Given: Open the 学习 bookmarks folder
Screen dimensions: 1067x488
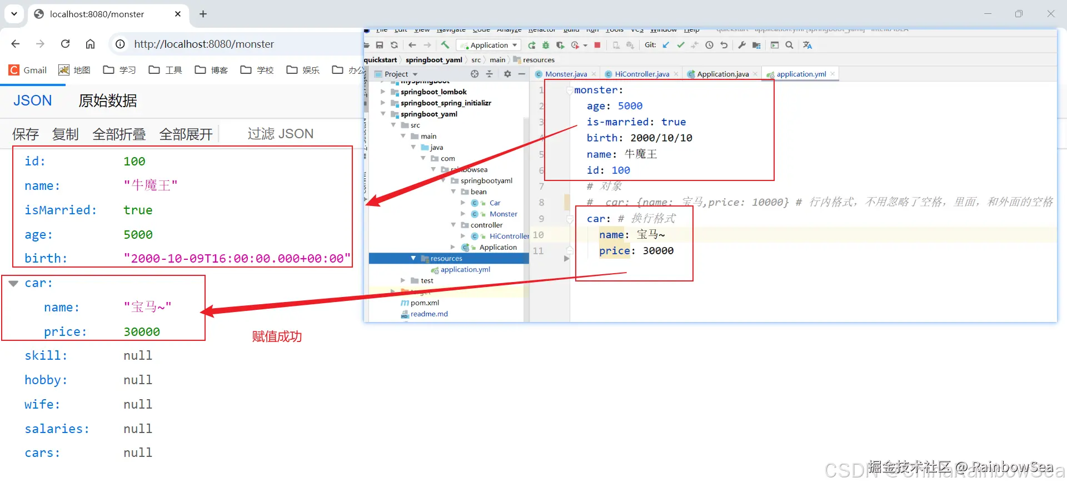Looking at the screenshot, I should [119, 70].
